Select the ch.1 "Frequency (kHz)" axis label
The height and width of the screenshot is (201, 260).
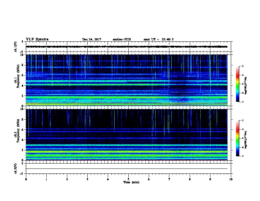[18, 77]
